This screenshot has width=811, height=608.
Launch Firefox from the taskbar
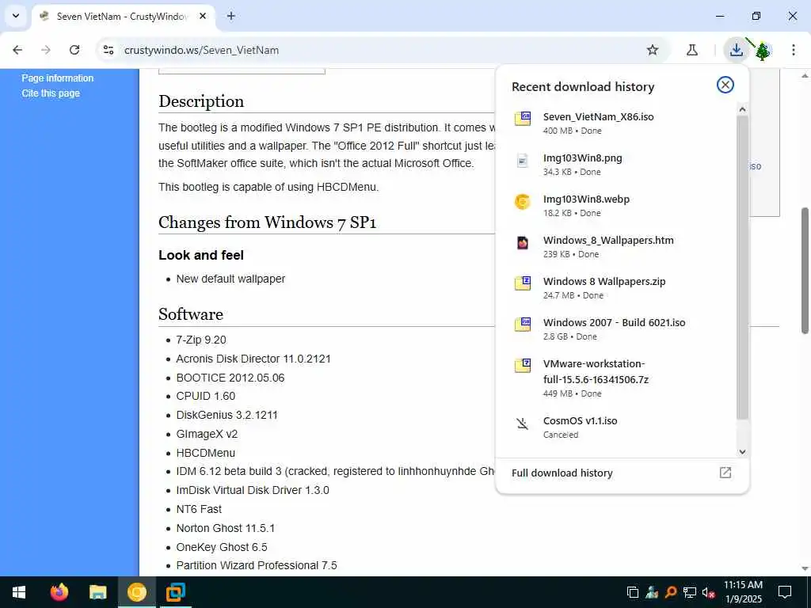[x=59, y=592]
